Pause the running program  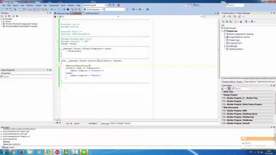tap(64, 9)
